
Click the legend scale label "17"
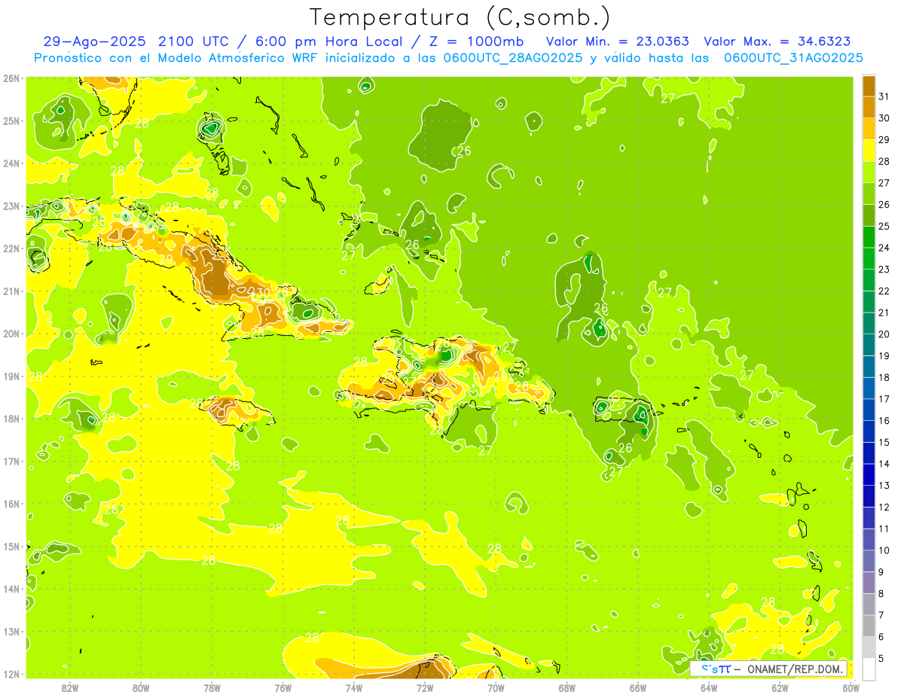point(884,399)
